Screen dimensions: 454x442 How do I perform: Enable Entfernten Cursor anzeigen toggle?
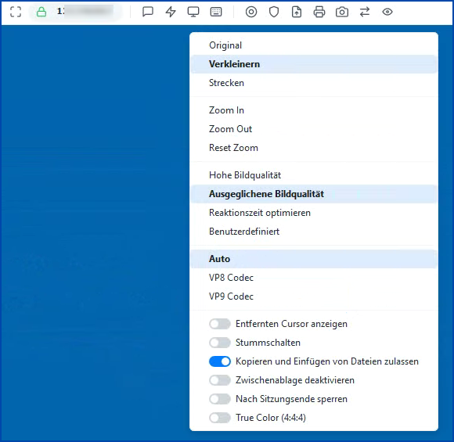[x=220, y=324]
